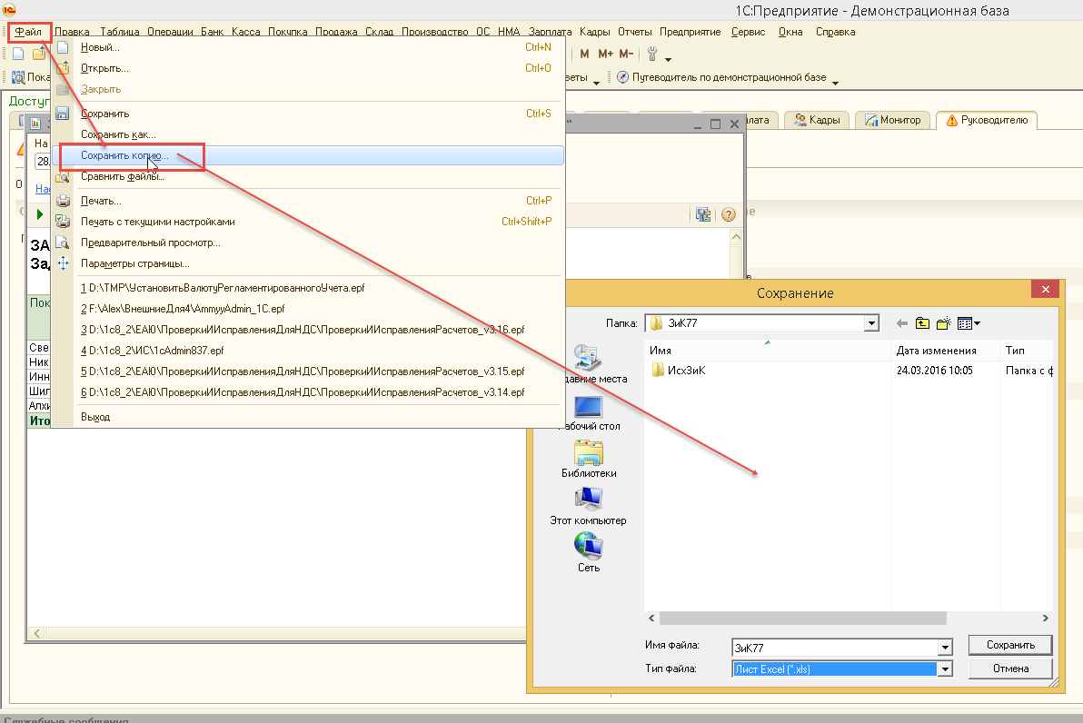1083x723 pixels.
Task: Open the Тип файла dropdown
Action: tap(945, 669)
